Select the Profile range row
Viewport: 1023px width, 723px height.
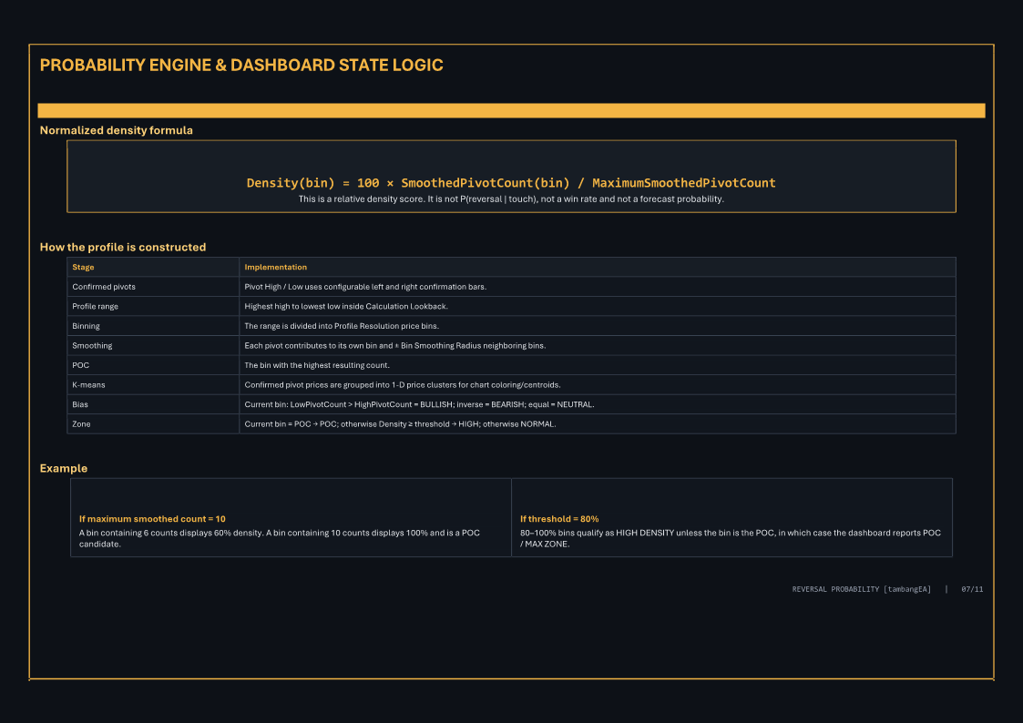click(512, 307)
